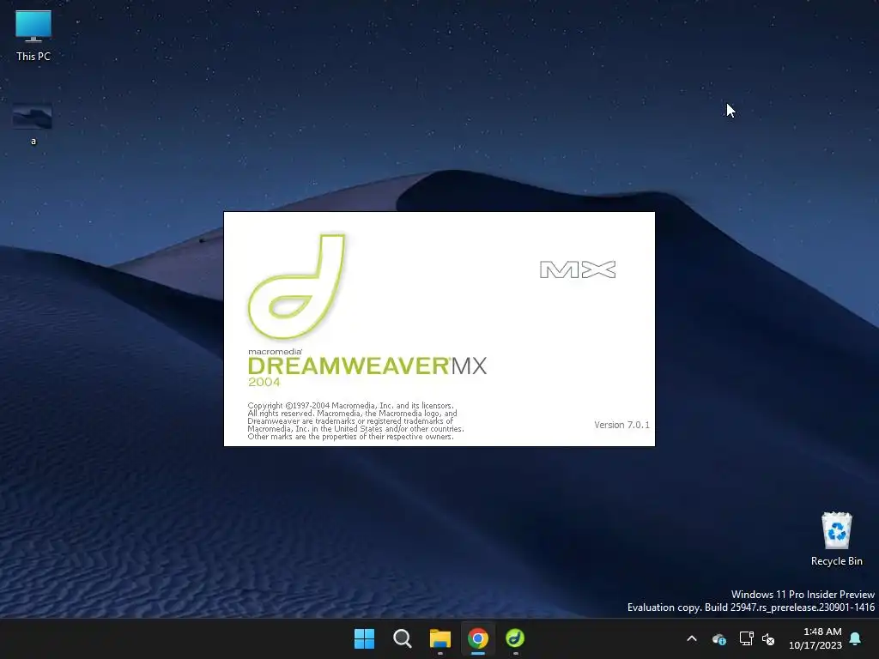879x659 pixels.
Task: Click the muted volume tray icon
Action: pos(768,638)
